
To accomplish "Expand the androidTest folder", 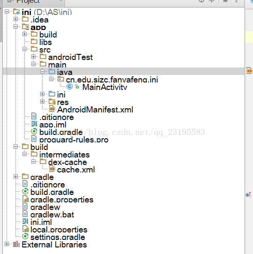I will click(34, 56).
